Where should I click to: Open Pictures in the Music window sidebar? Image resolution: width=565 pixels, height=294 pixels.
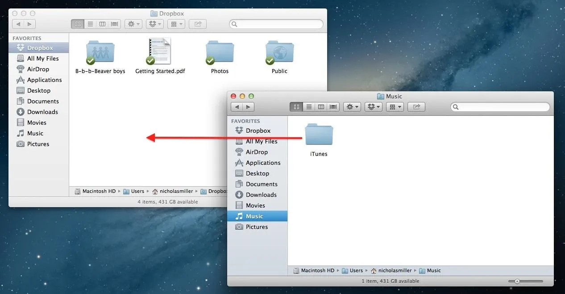(x=258, y=227)
